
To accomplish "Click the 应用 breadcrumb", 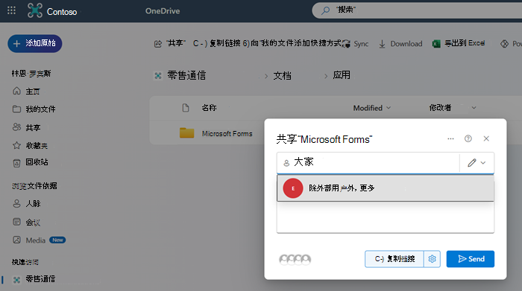I will 342,75.
